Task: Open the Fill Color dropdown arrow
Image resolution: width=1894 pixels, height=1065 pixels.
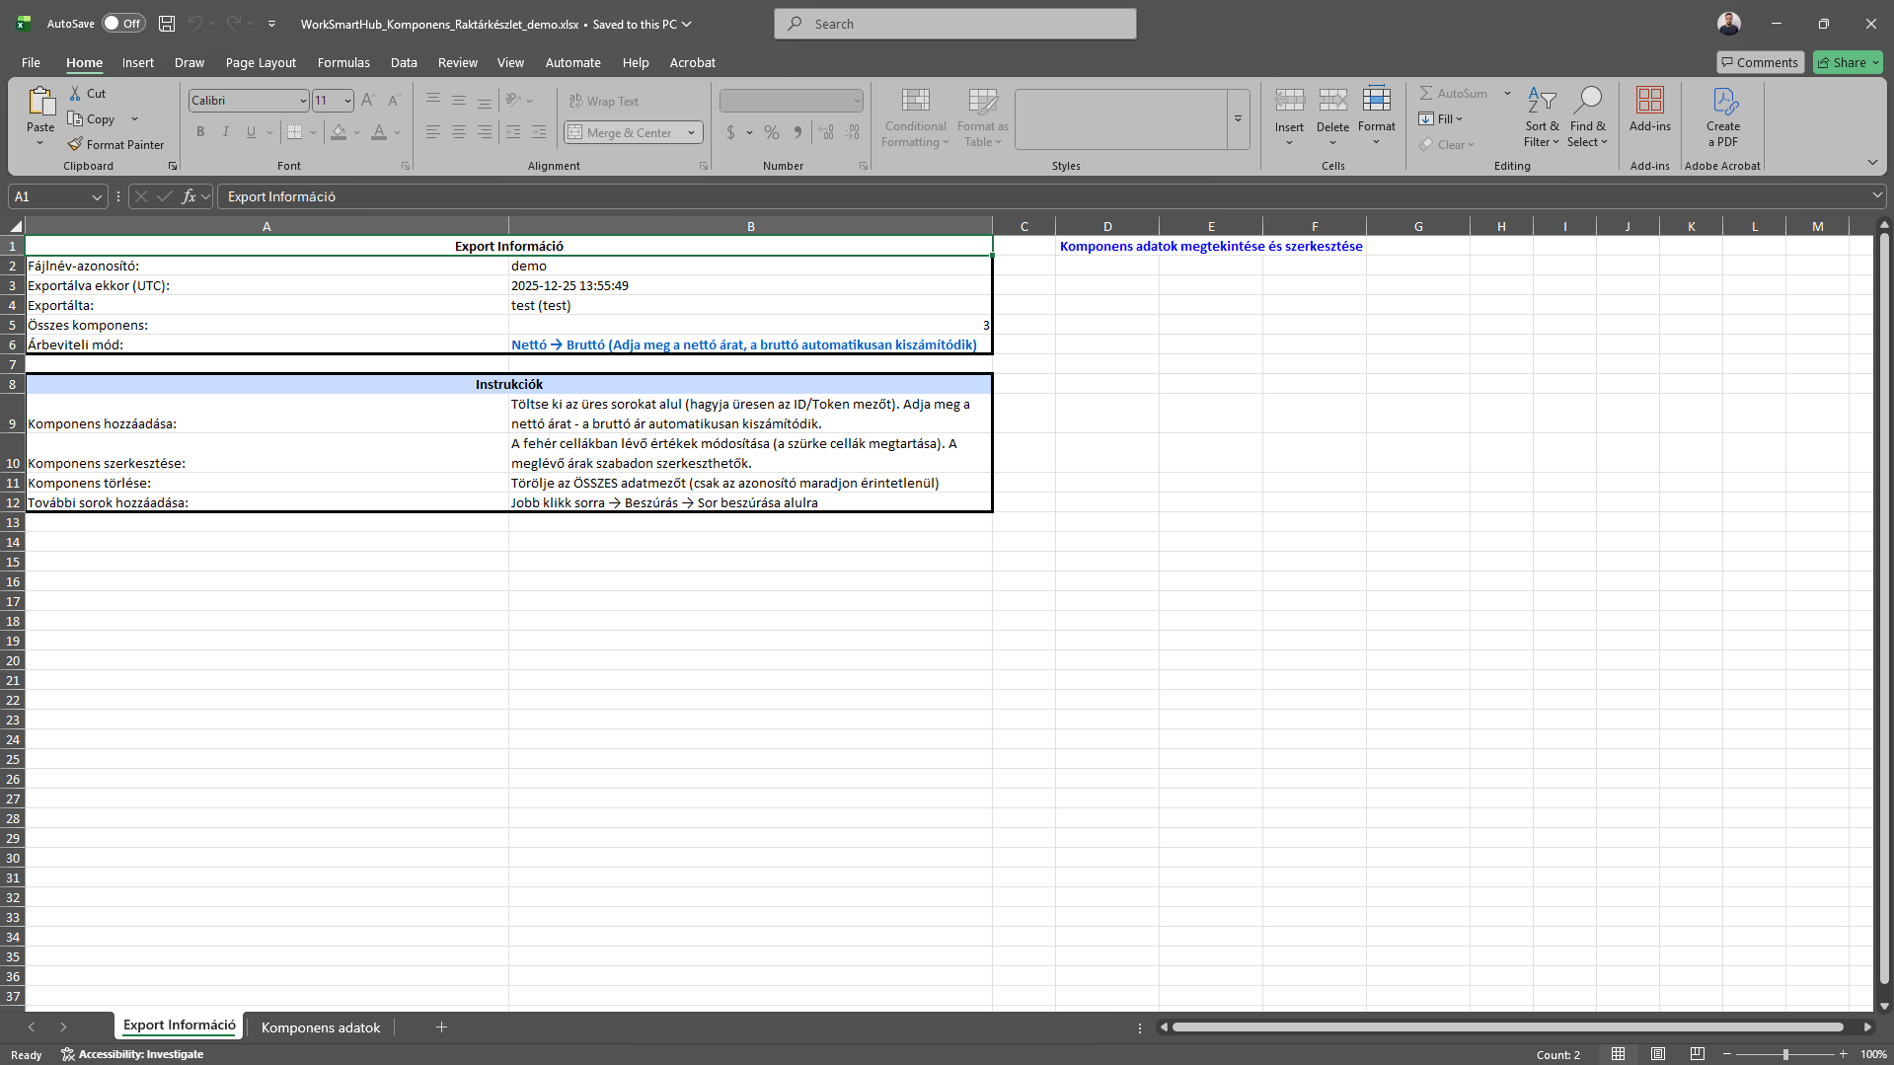Action: coord(356,132)
